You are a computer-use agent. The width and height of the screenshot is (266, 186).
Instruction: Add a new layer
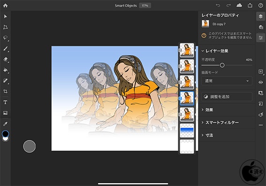click(260, 71)
